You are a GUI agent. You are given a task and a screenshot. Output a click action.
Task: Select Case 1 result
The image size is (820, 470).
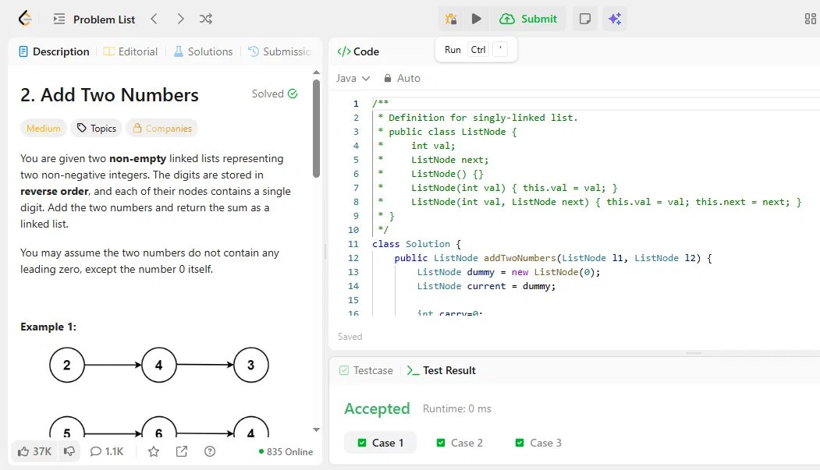tap(380, 442)
